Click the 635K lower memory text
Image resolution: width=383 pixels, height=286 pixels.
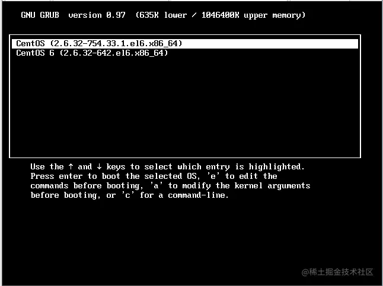[x=161, y=15]
